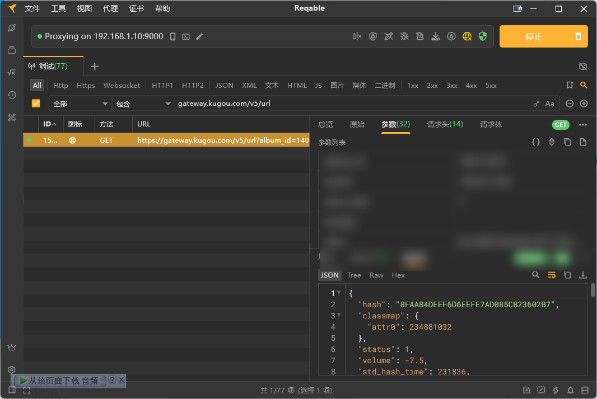
Task: Open the 包含 match type dropdown
Action: (143, 104)
